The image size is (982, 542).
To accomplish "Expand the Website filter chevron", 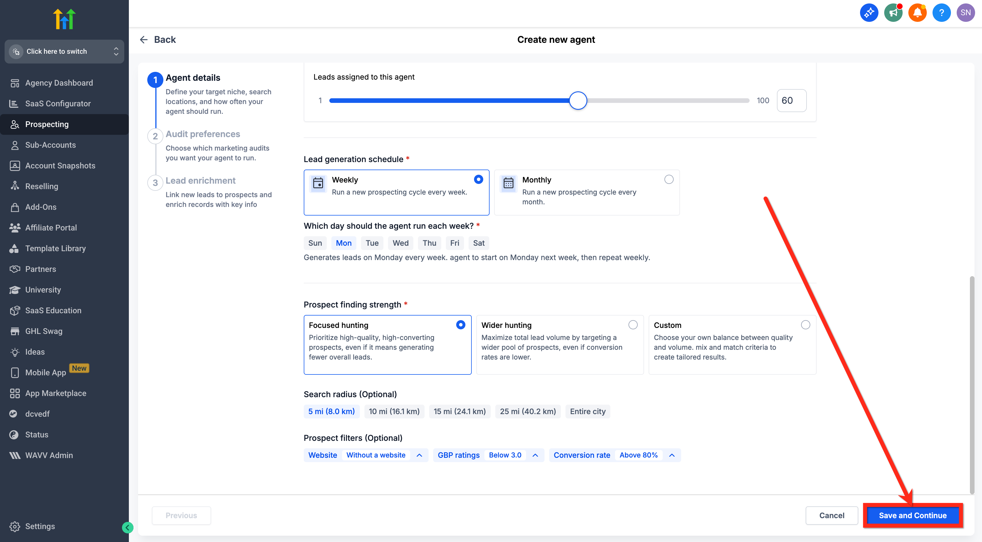I will pyautogui.click(x=419, y=455).
